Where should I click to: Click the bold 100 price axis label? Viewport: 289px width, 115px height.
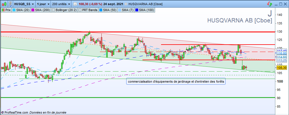point(279,81)
